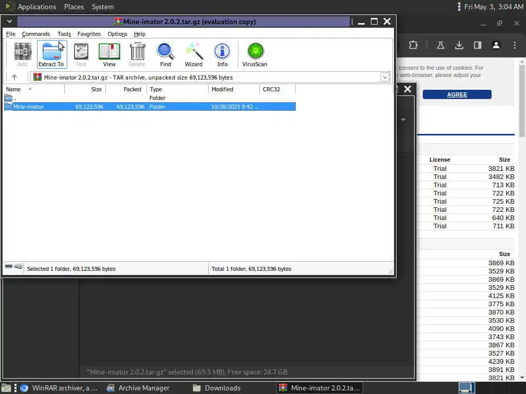The image size is (526, 394).
Task: Click Mine-imator 2.0.2.ta... taskbar item
Action: (320, 388)
